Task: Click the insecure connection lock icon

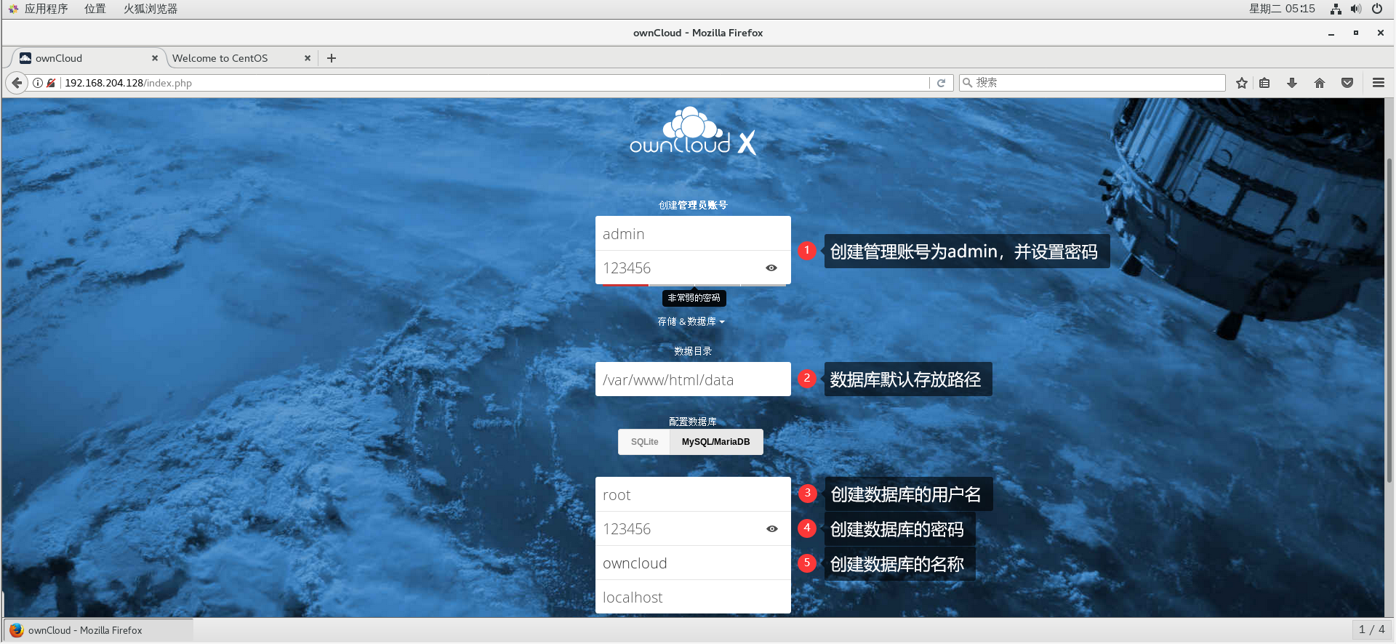Action: click(x=51, y=83)
